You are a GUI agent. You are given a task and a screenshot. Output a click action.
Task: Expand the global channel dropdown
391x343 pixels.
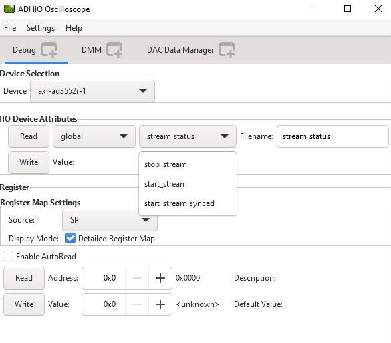point(94,136)
